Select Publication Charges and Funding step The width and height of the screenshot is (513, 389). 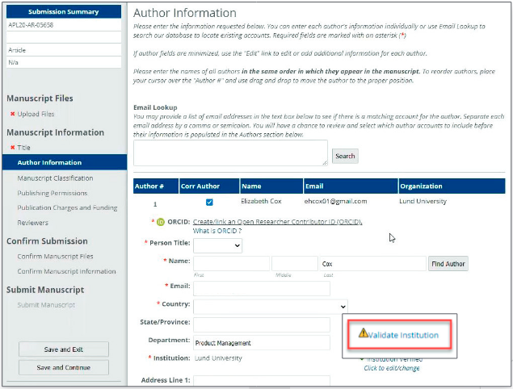pyautogui.click(x=67, y=207)
